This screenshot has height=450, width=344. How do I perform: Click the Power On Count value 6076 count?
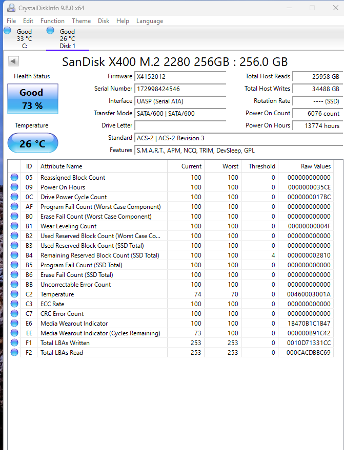pos(318,113)
